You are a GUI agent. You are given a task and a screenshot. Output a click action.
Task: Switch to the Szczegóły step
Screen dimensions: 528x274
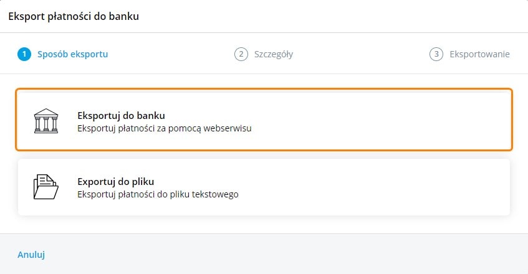point(273,54)
